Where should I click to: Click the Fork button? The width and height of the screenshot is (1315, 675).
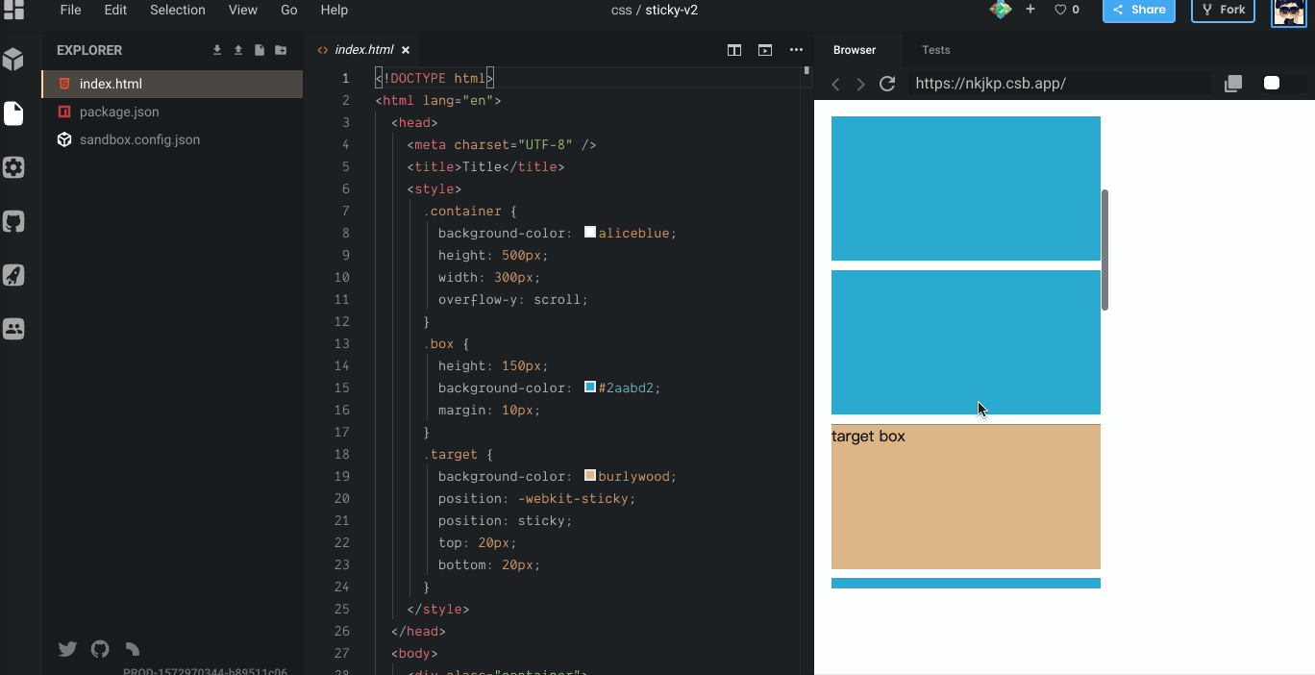coord(1224,10)
